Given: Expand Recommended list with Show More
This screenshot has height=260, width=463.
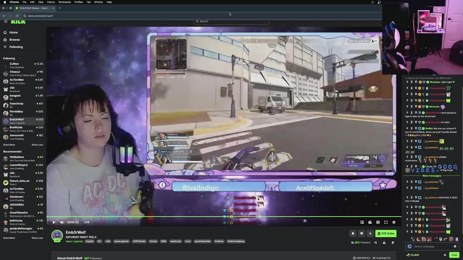Looking at the screenshot, I should [x=9, y=238].
